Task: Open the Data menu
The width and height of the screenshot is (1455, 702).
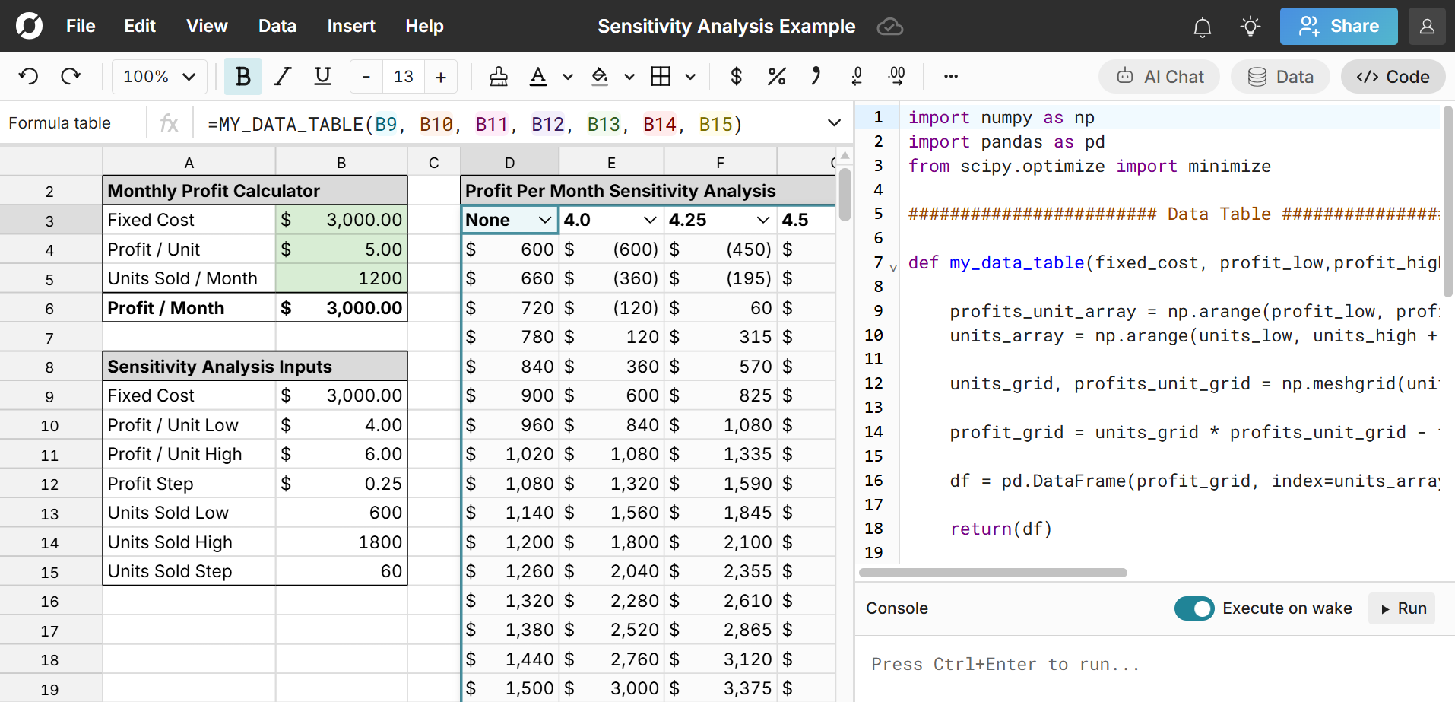Action: tap(277, 26)
